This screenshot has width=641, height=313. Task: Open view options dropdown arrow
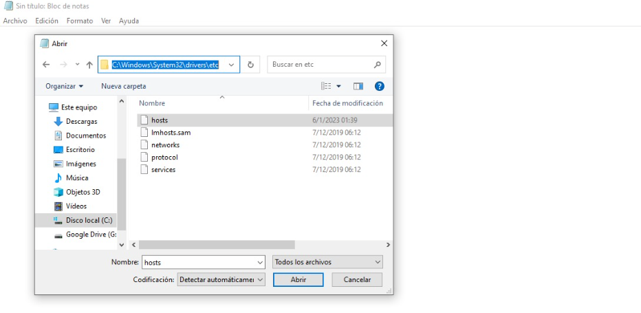(x=338, y=86)
